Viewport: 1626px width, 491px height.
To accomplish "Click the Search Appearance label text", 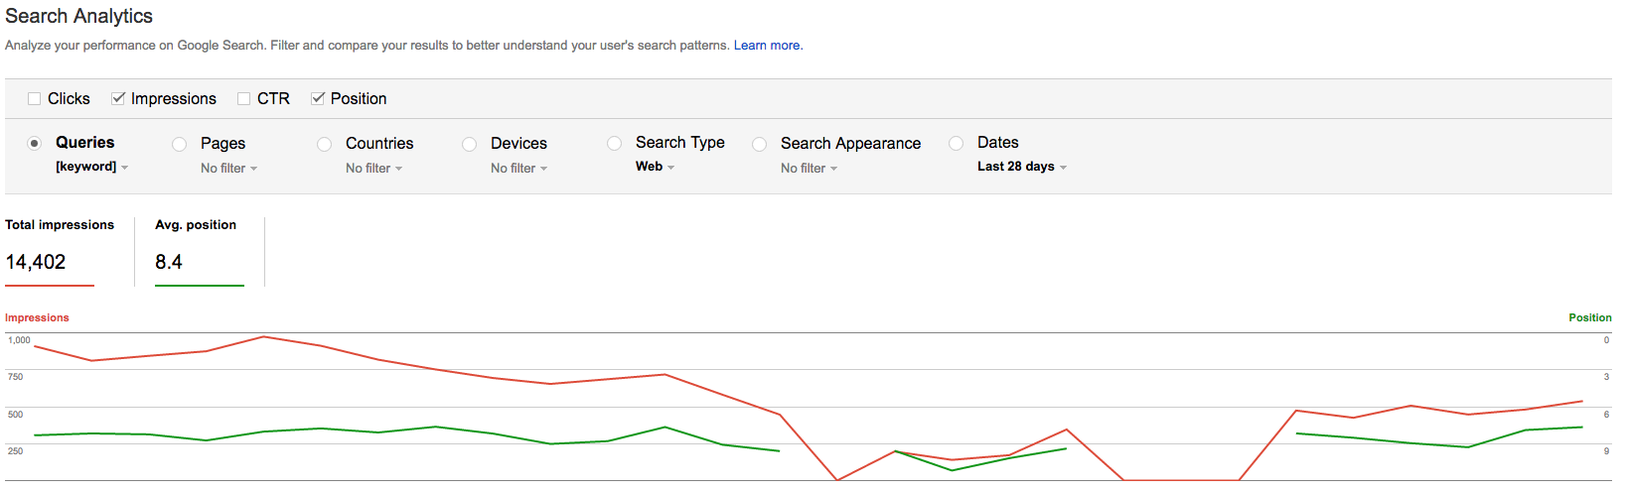I will pyautogui.click(x=850, y=144).
